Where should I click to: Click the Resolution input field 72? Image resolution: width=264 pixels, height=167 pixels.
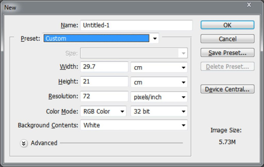pyautogui.click(x=104, y=96)
